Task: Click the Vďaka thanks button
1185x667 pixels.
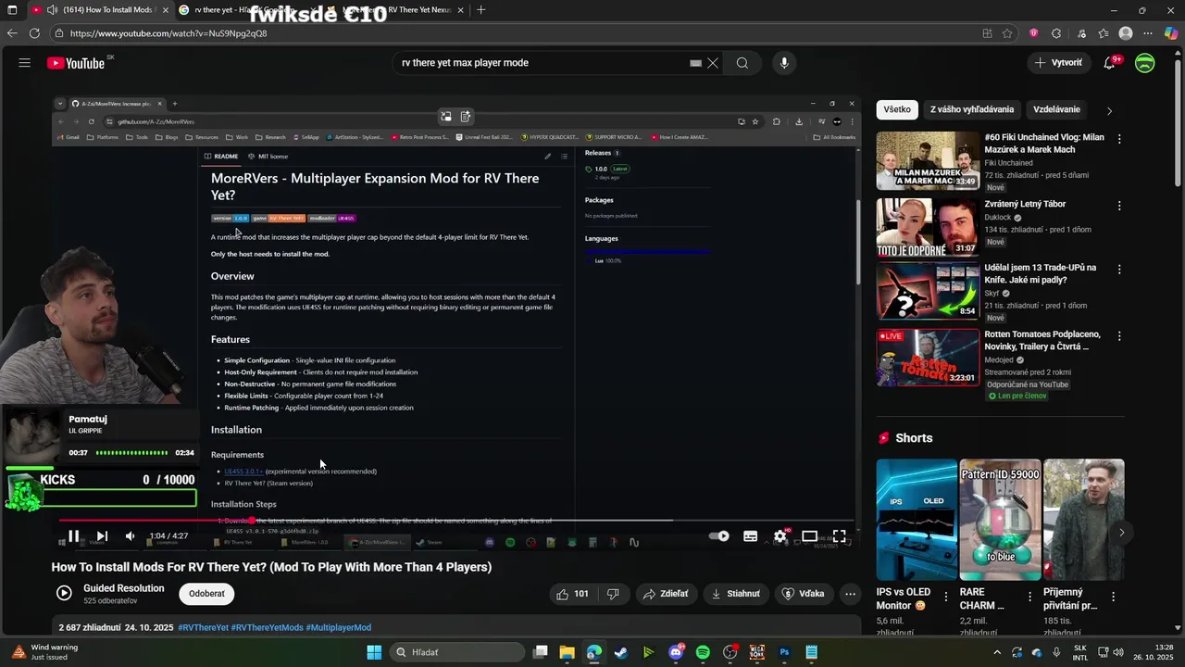Action: (803, 594)
